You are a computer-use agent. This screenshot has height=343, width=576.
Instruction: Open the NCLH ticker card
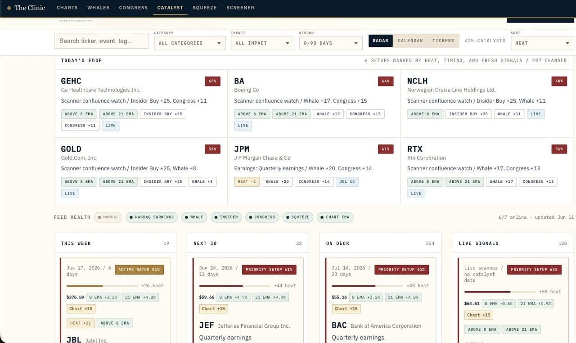[x=487, y=104]
